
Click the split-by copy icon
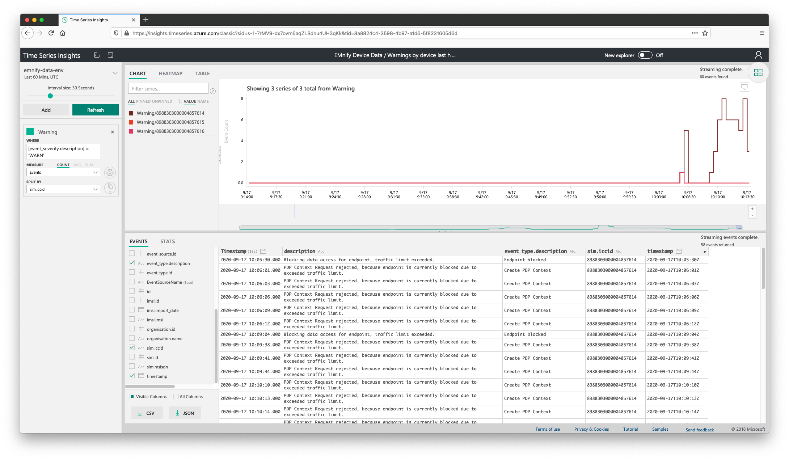point(110,187)
